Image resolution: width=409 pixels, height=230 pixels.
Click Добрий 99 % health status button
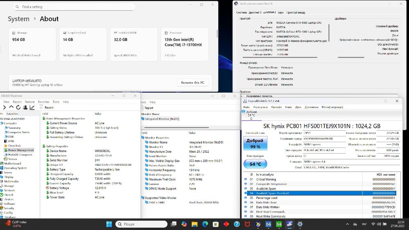pos(255,143)
